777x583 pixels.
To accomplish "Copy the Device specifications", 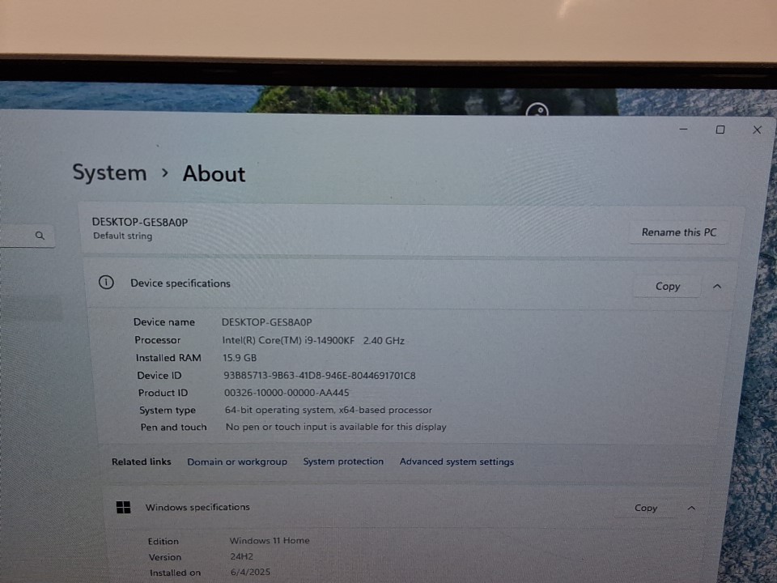I will point(667,286).
